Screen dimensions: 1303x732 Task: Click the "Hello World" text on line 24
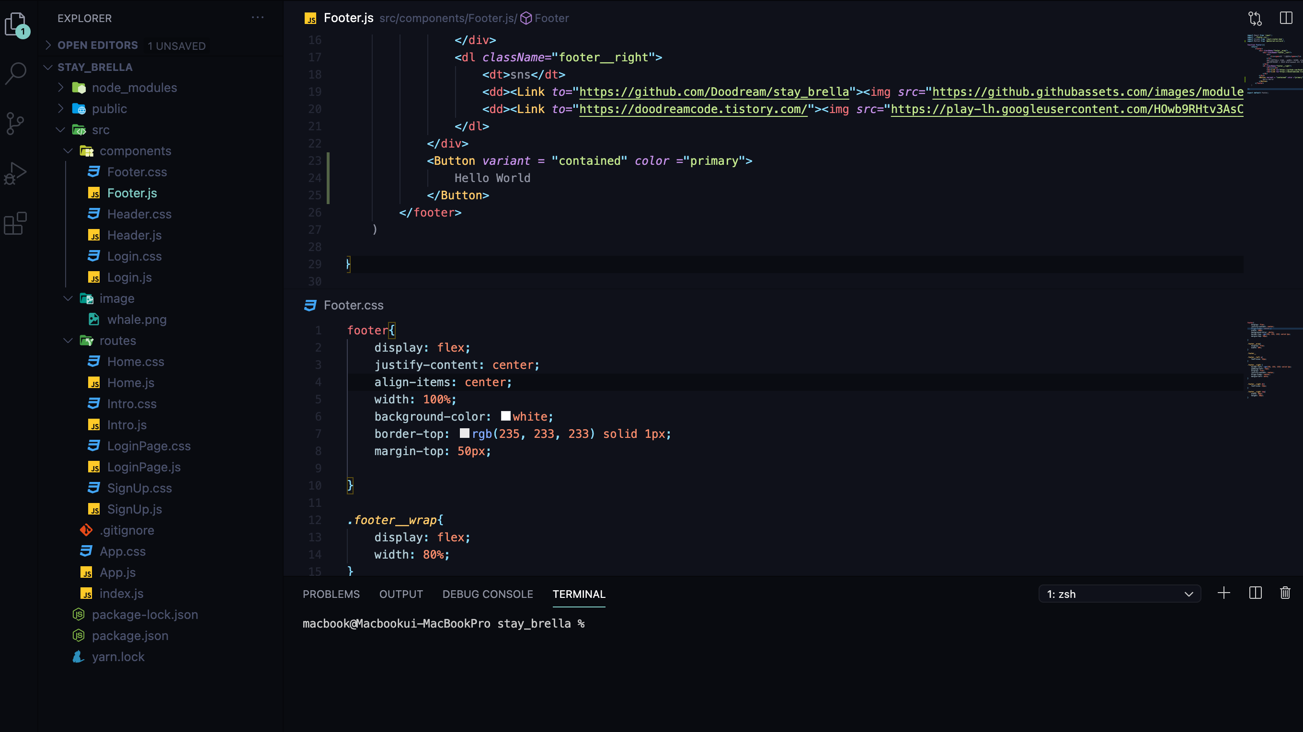(492, 178)
